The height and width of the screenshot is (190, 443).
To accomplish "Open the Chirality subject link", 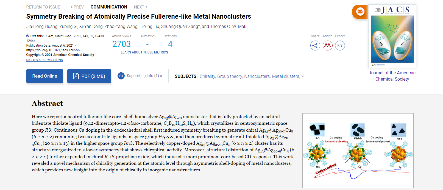I will 207,76.
